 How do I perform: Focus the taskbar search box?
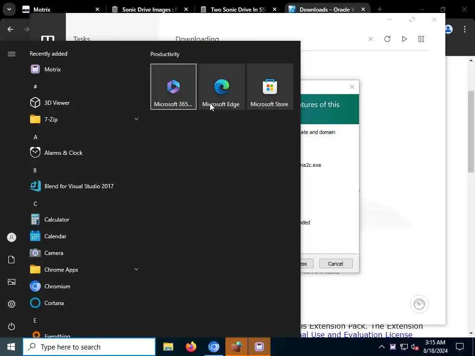(90, 347)
